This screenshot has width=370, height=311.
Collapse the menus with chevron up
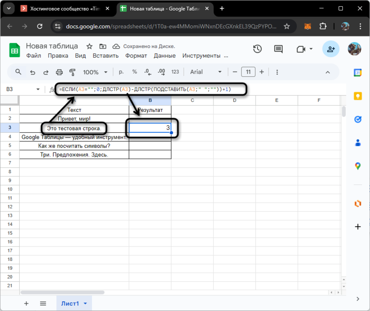coord(328,72)
